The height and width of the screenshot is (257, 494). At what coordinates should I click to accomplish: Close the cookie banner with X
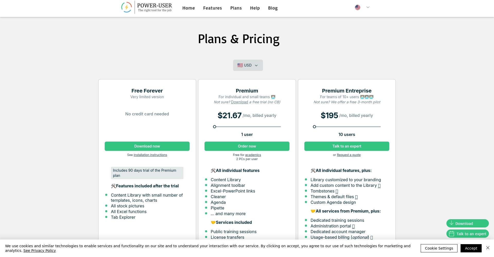pyautogui.click(x=488, y=248)
